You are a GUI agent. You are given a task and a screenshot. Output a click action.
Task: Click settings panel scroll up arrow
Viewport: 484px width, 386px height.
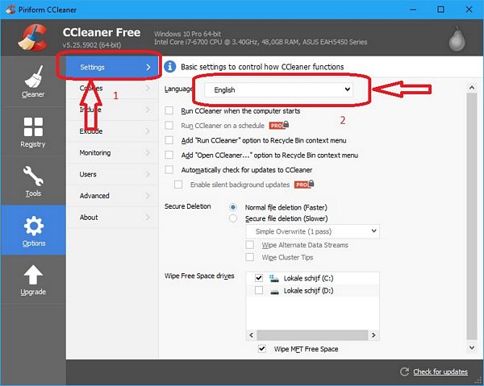tap(472, 88)
